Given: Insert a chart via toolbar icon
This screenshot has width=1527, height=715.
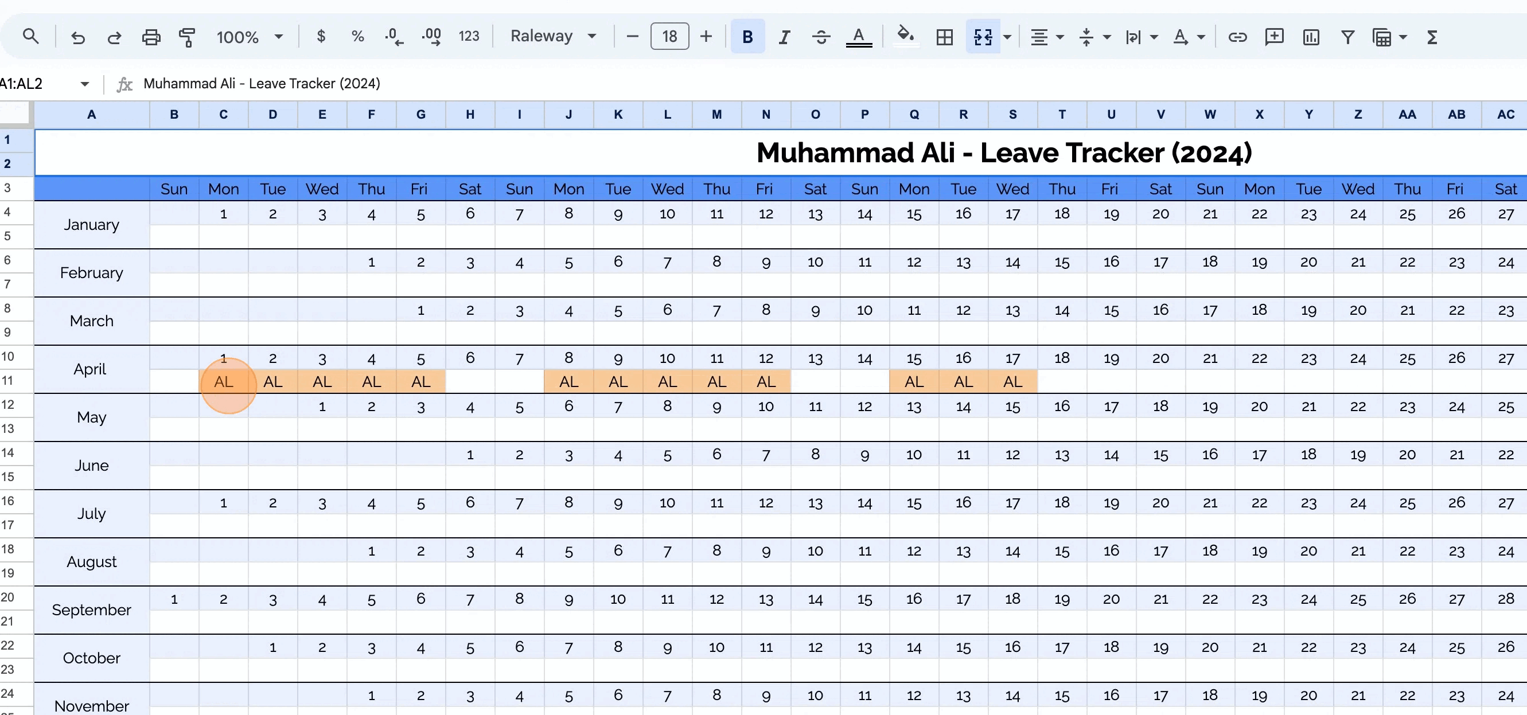Looking at the screenshot, I should click(x=1311, y=37).
